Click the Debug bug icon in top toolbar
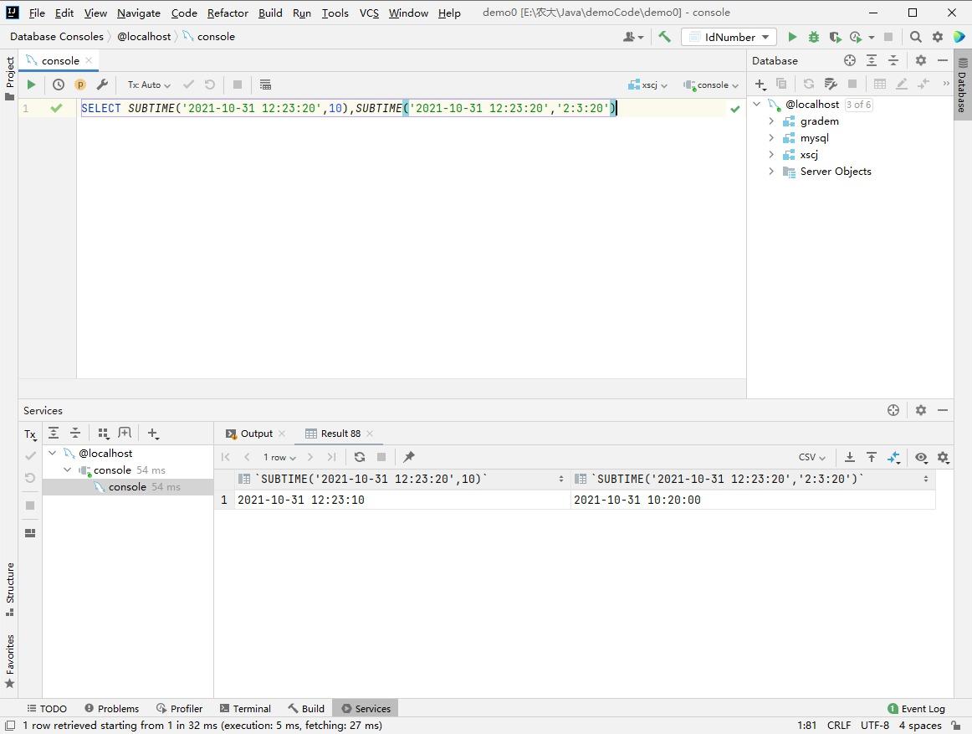 (813, 37)
